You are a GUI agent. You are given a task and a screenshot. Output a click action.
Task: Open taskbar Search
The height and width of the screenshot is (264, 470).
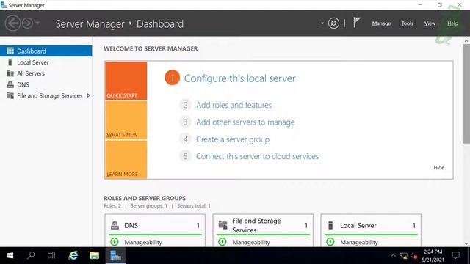31,255
